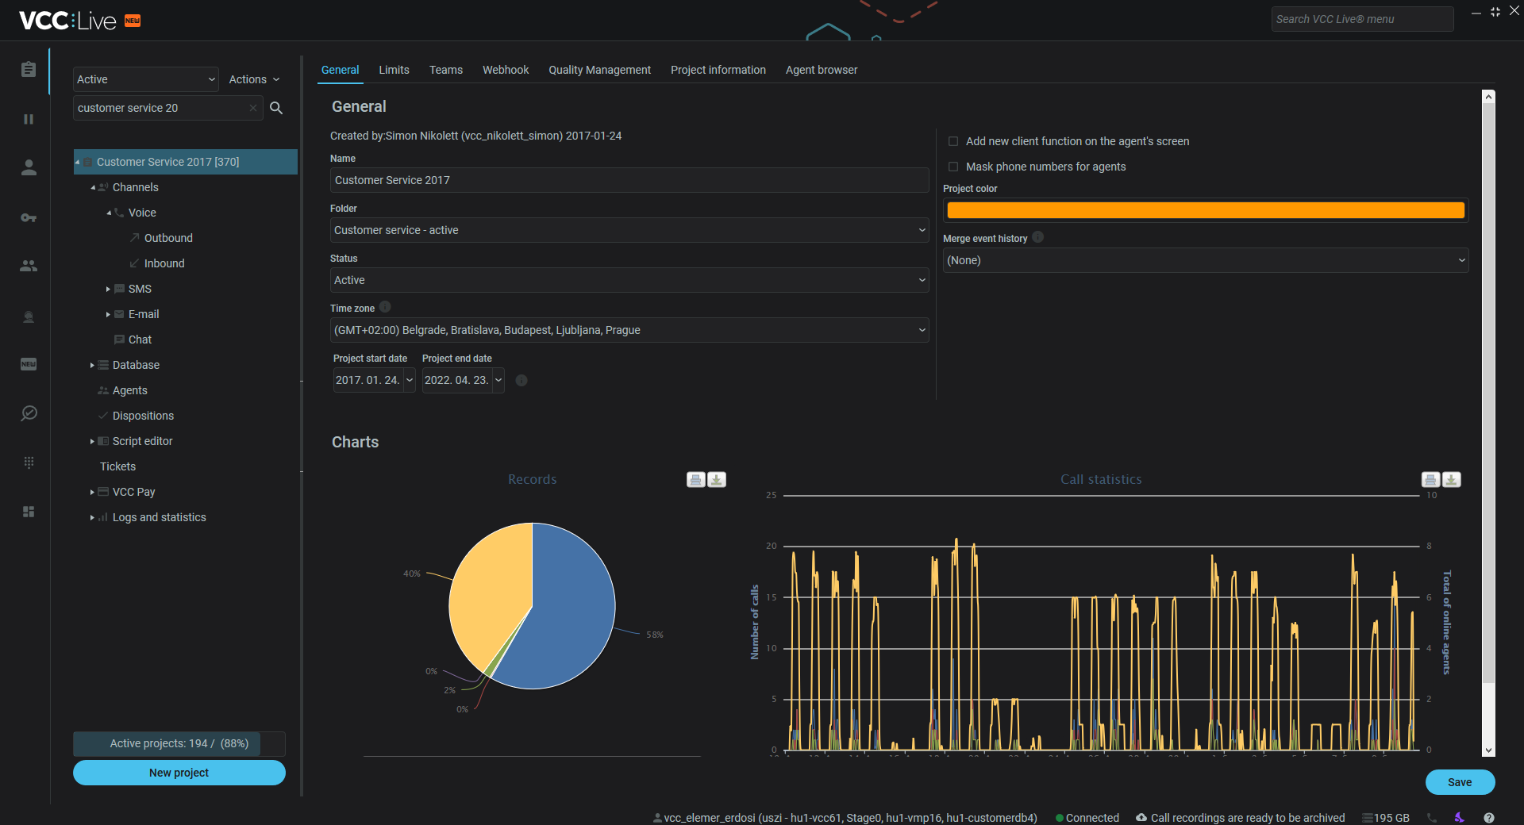
Task: Select the key icon for access rights
Action: pos(29,217)
